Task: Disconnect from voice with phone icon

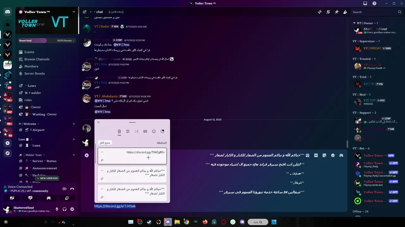Action: (72, 189)
